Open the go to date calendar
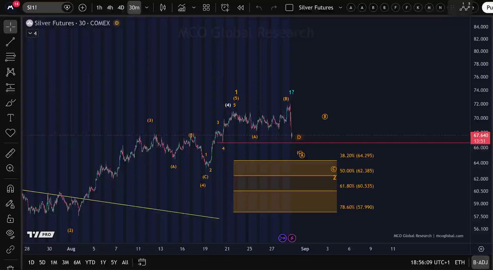The height and width of the screenshot is (270, 493). pyautogui.click(x=142, y=262)
